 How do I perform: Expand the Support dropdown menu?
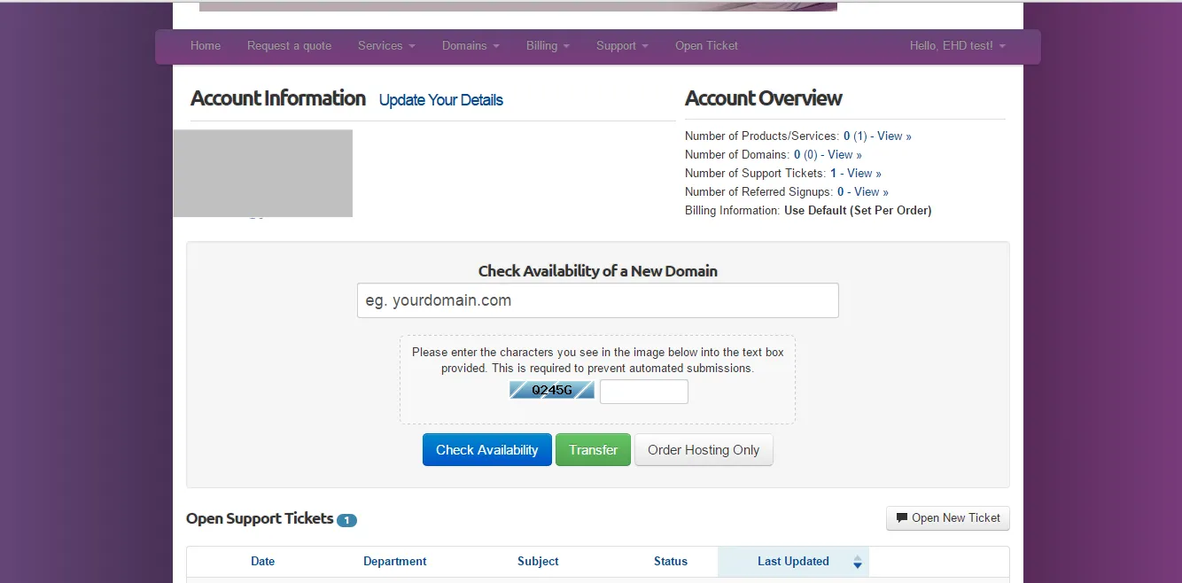(x=622, y=46)
